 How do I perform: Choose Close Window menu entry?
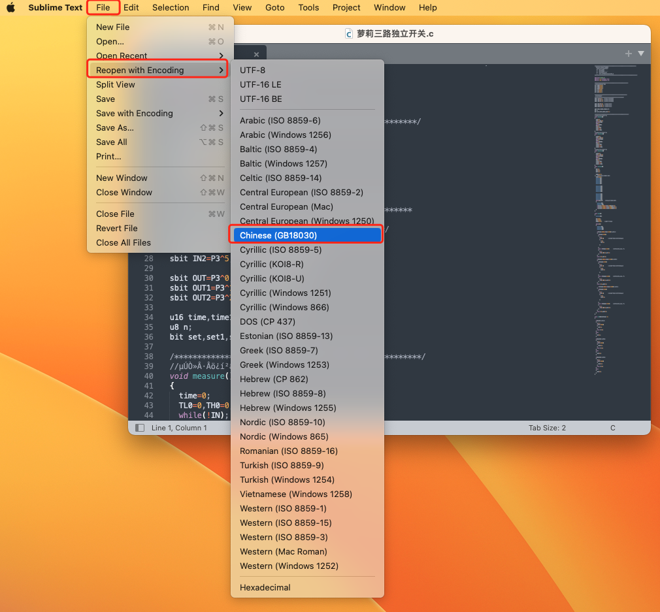point(160,192)
